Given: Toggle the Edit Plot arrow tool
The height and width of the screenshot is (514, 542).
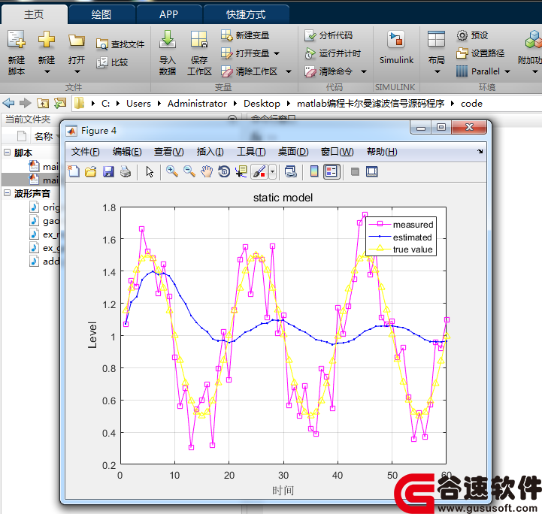Looking at the screenshot, I should pos(150,171).
